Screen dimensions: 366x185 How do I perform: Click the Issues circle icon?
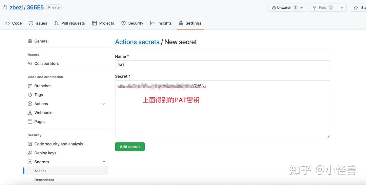(x=31, y=23)
